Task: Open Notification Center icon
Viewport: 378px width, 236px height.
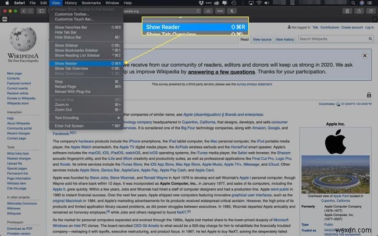Action: tap(369, 3)
